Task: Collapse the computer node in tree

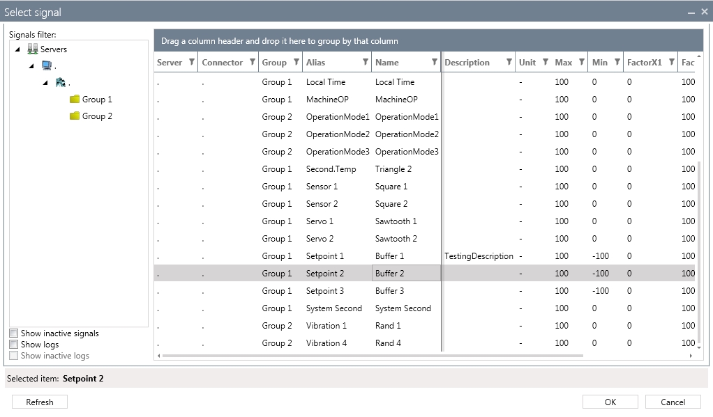Action: (x=31, y=66)
